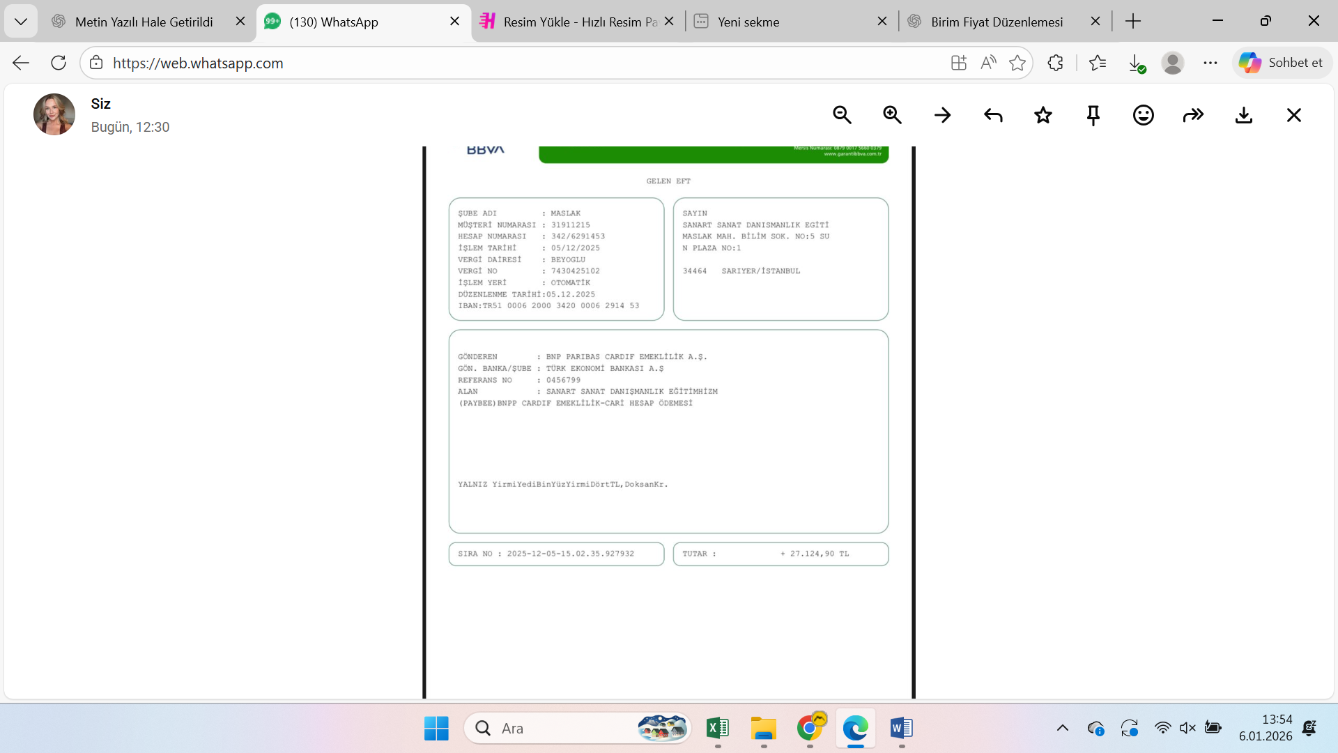Viewport: 1338px width, 753px height.
Task: React with the emoji smiley icon
Action: 1144,115
